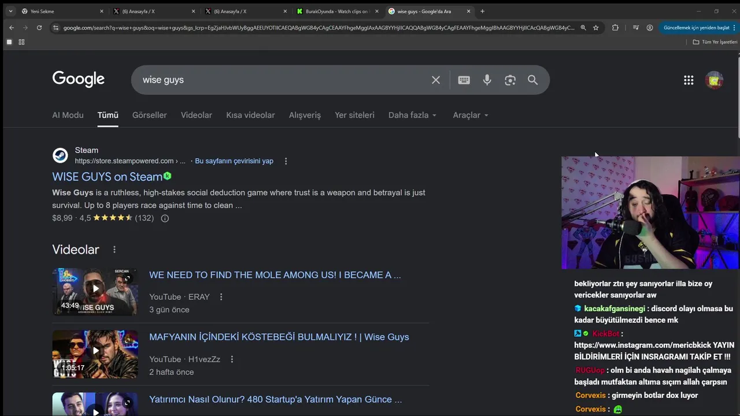Viewport: 740px width, 416px height.
Task: Click the URL address bar
Action: pos(318,27)
